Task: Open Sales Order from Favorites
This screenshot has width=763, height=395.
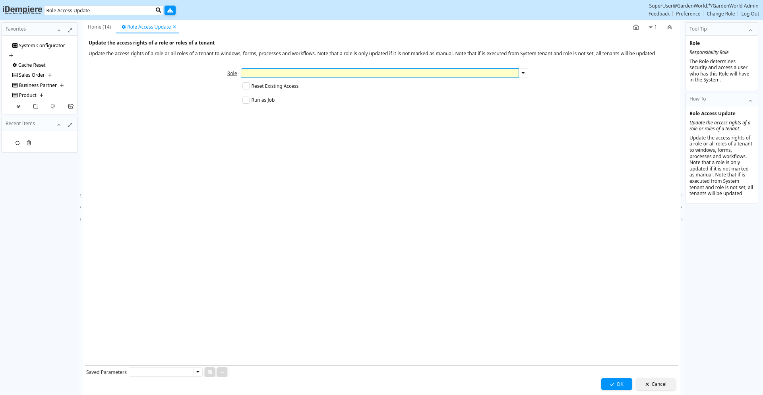Action: pyautogui.click(x=32, y=75)
